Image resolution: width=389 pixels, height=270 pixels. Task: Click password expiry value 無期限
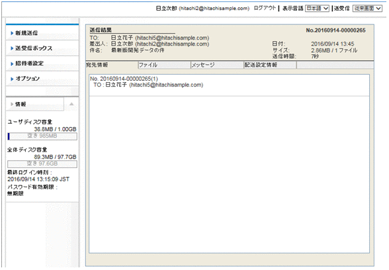(15, 193)
